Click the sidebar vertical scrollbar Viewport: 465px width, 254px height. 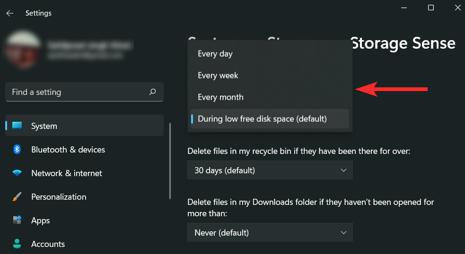click(170, 161)
